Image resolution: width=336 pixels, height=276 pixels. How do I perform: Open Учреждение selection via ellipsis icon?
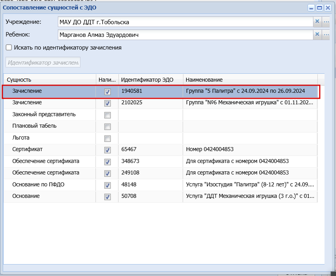326,22
